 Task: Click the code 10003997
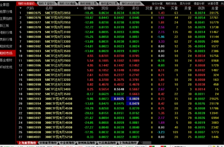click(x=34, y=118)
